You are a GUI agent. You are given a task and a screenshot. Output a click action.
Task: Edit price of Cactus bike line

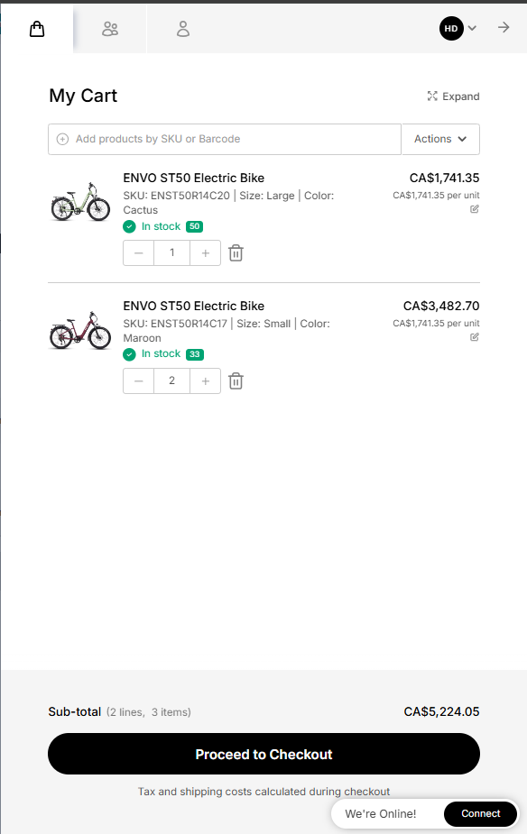click(x=475, y=209)
